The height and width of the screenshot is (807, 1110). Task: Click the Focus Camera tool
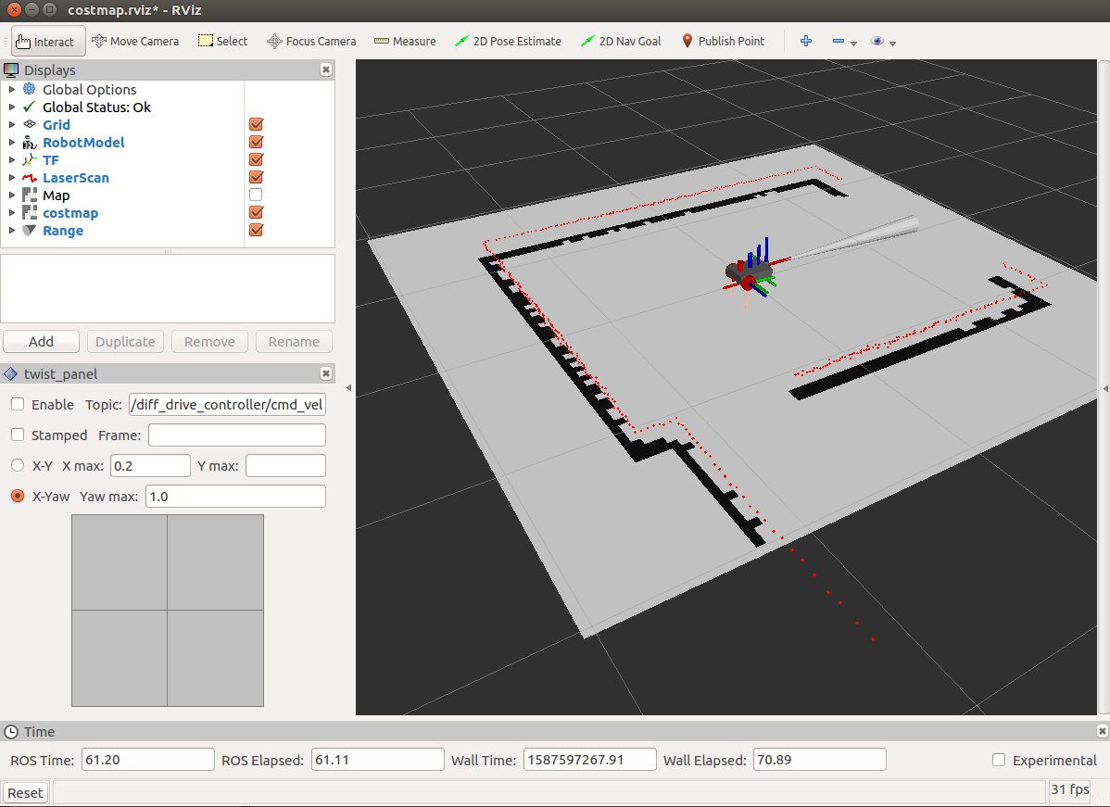click(x=310, y=41)
